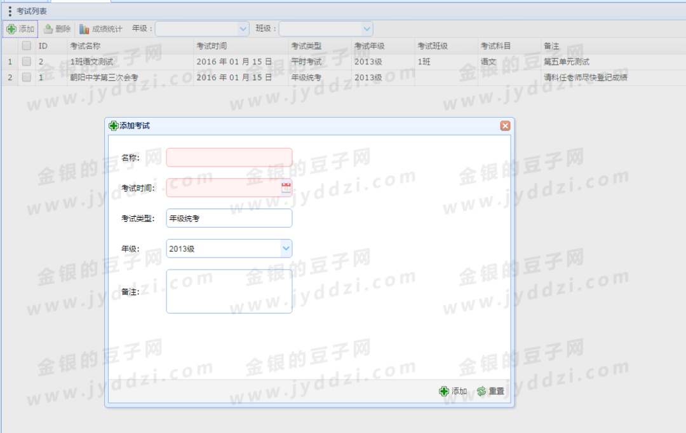Click the ID column header
The image size is (686, 433).
pos(51,46)
